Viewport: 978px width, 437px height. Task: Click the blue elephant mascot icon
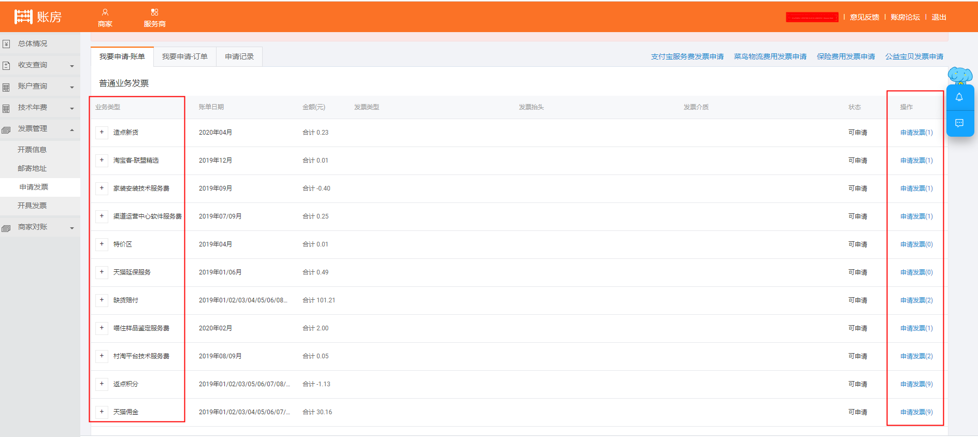[x=959, y=76]
